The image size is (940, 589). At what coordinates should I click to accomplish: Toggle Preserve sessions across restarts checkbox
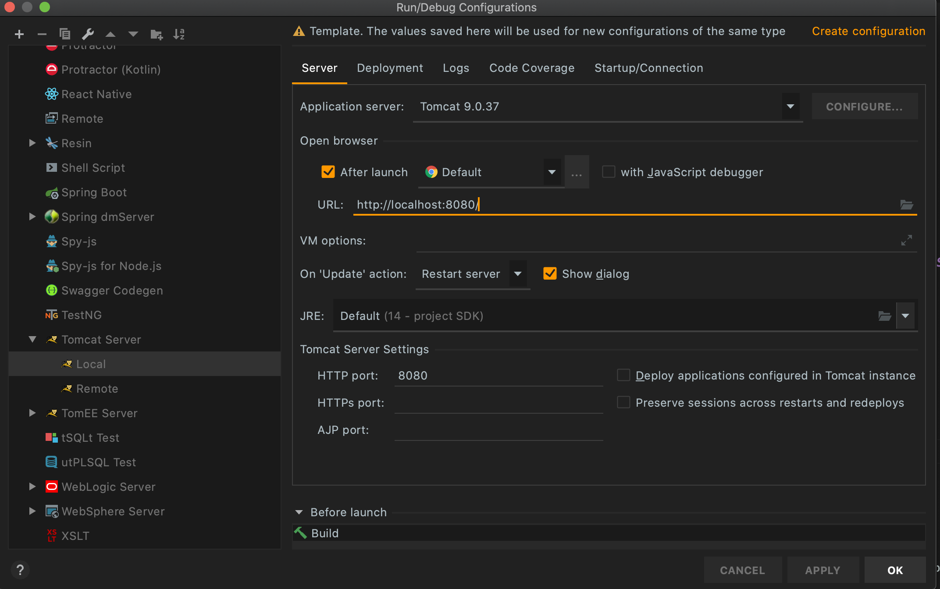[623, 402]
